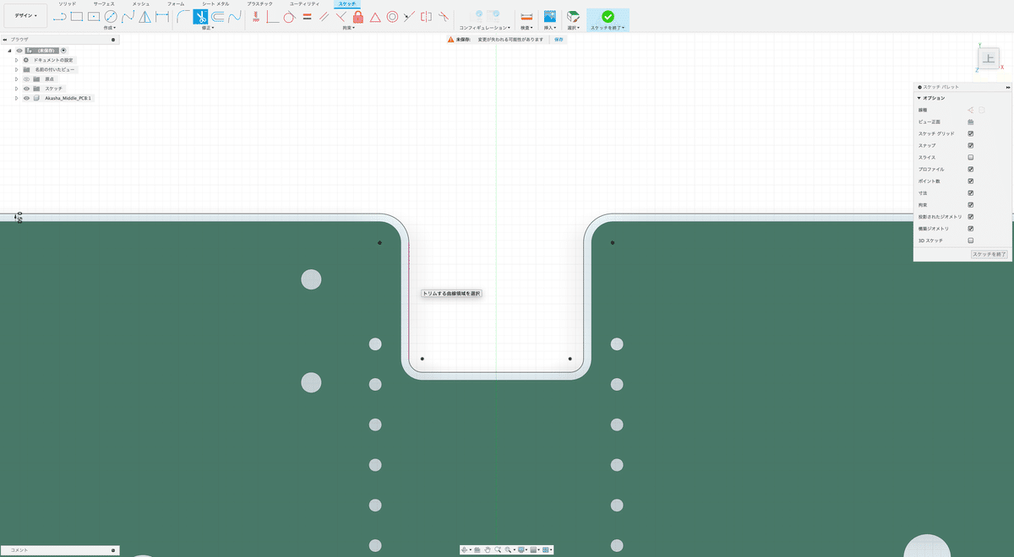Select the Sketch Dimension tool
The width and height of the screenshot is (1014, 557).
click(x=162, y=16)
